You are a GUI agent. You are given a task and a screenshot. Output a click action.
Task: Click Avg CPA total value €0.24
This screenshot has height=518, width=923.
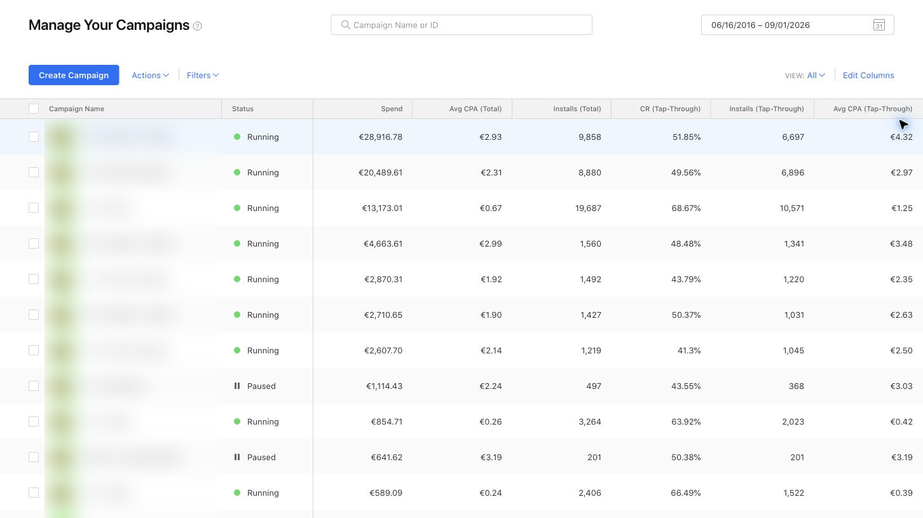[x=491, y=493]
